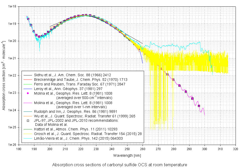Click the blue Breckenridge and Taube legend line

click(x=28, y=80)
